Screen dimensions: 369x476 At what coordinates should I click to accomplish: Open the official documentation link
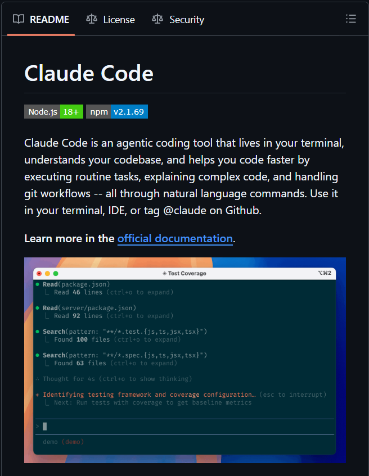175,239
